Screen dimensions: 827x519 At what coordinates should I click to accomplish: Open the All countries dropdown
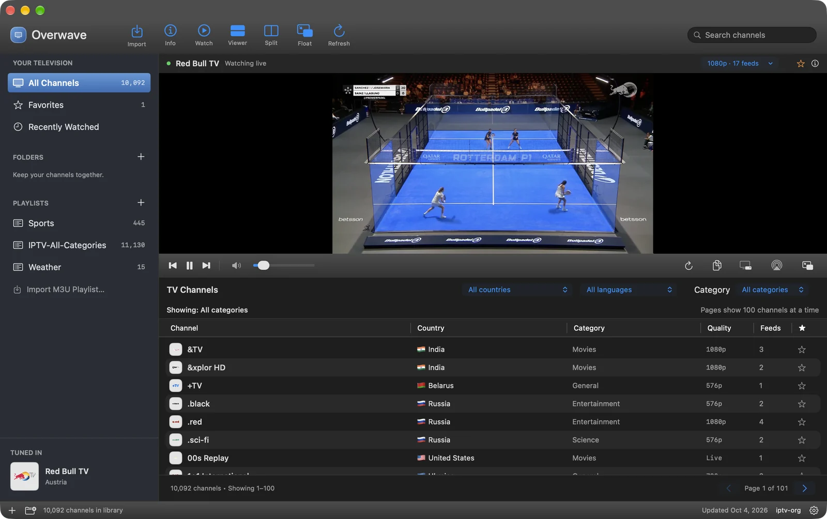pos(517,289)
